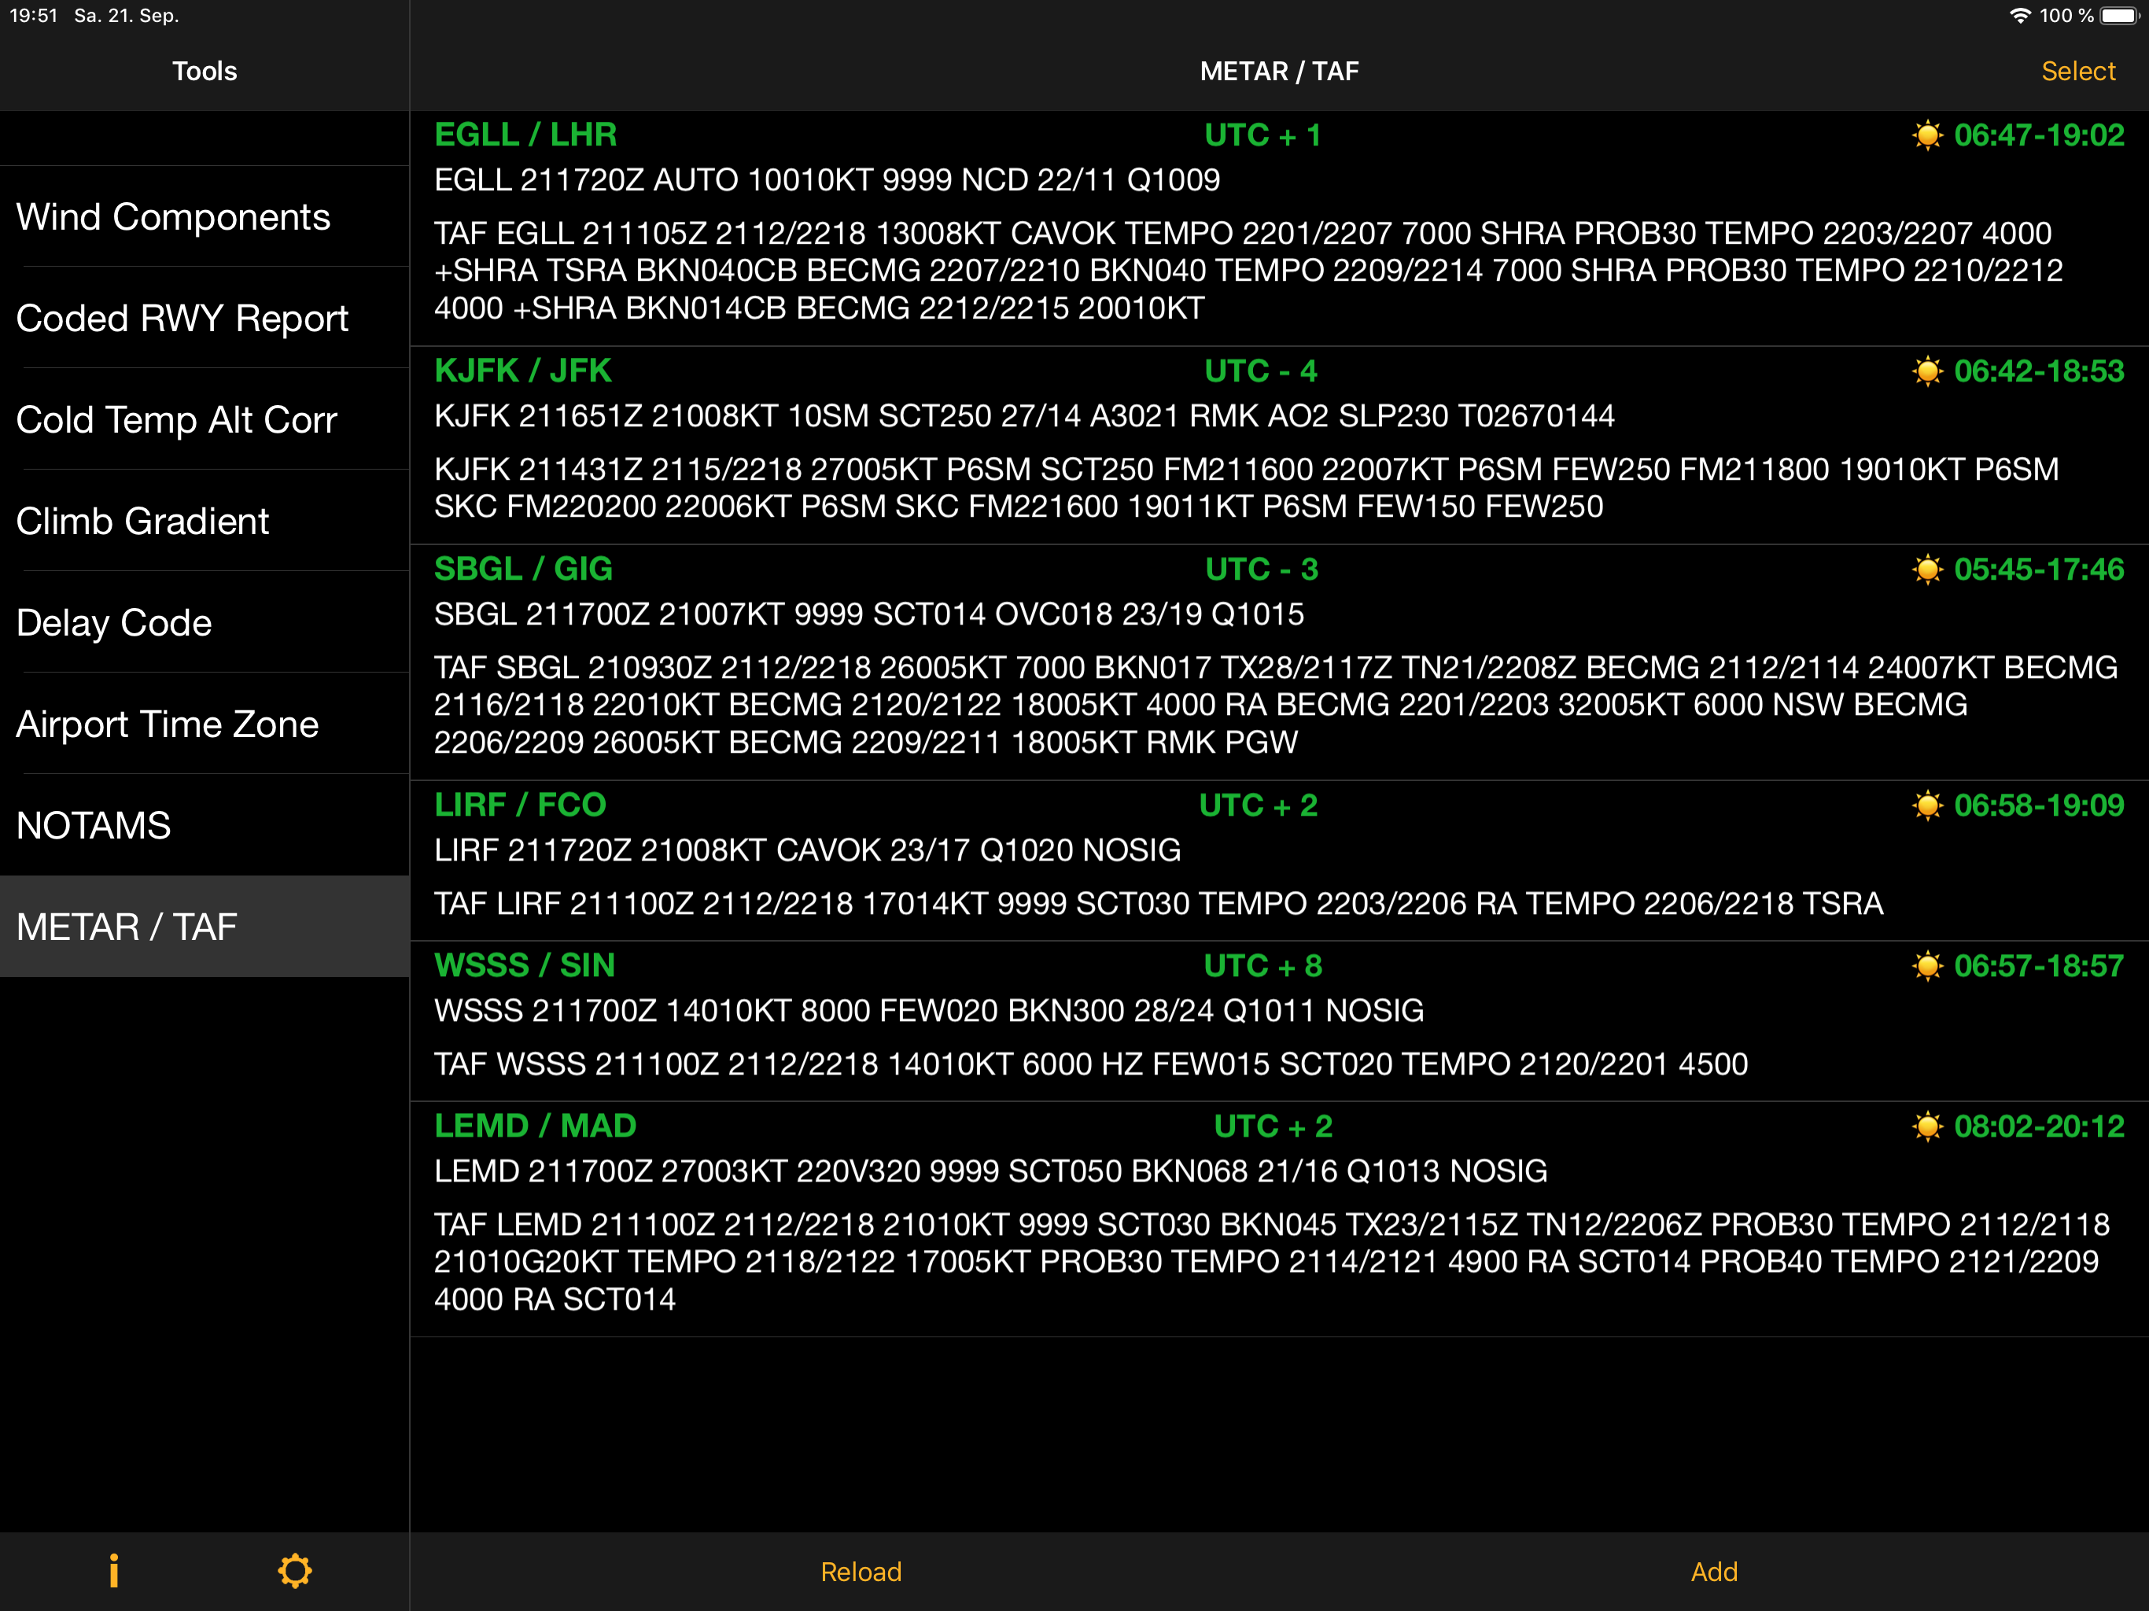Select the SBGL / GIG airport header

point(522,570)
